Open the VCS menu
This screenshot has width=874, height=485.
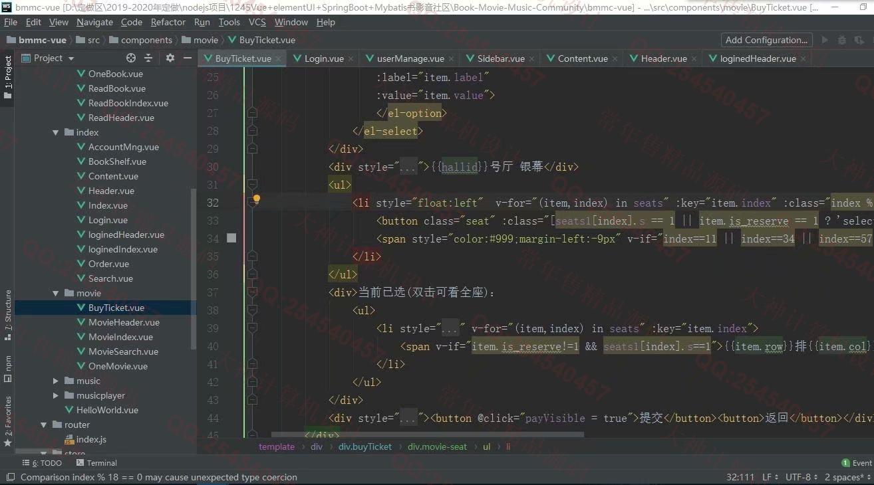257,22
